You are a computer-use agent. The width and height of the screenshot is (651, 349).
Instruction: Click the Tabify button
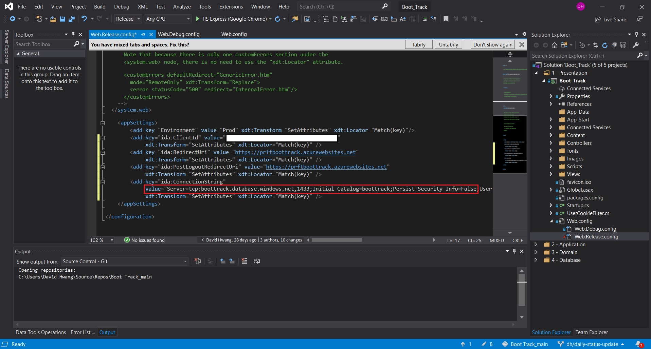(418, 44)
